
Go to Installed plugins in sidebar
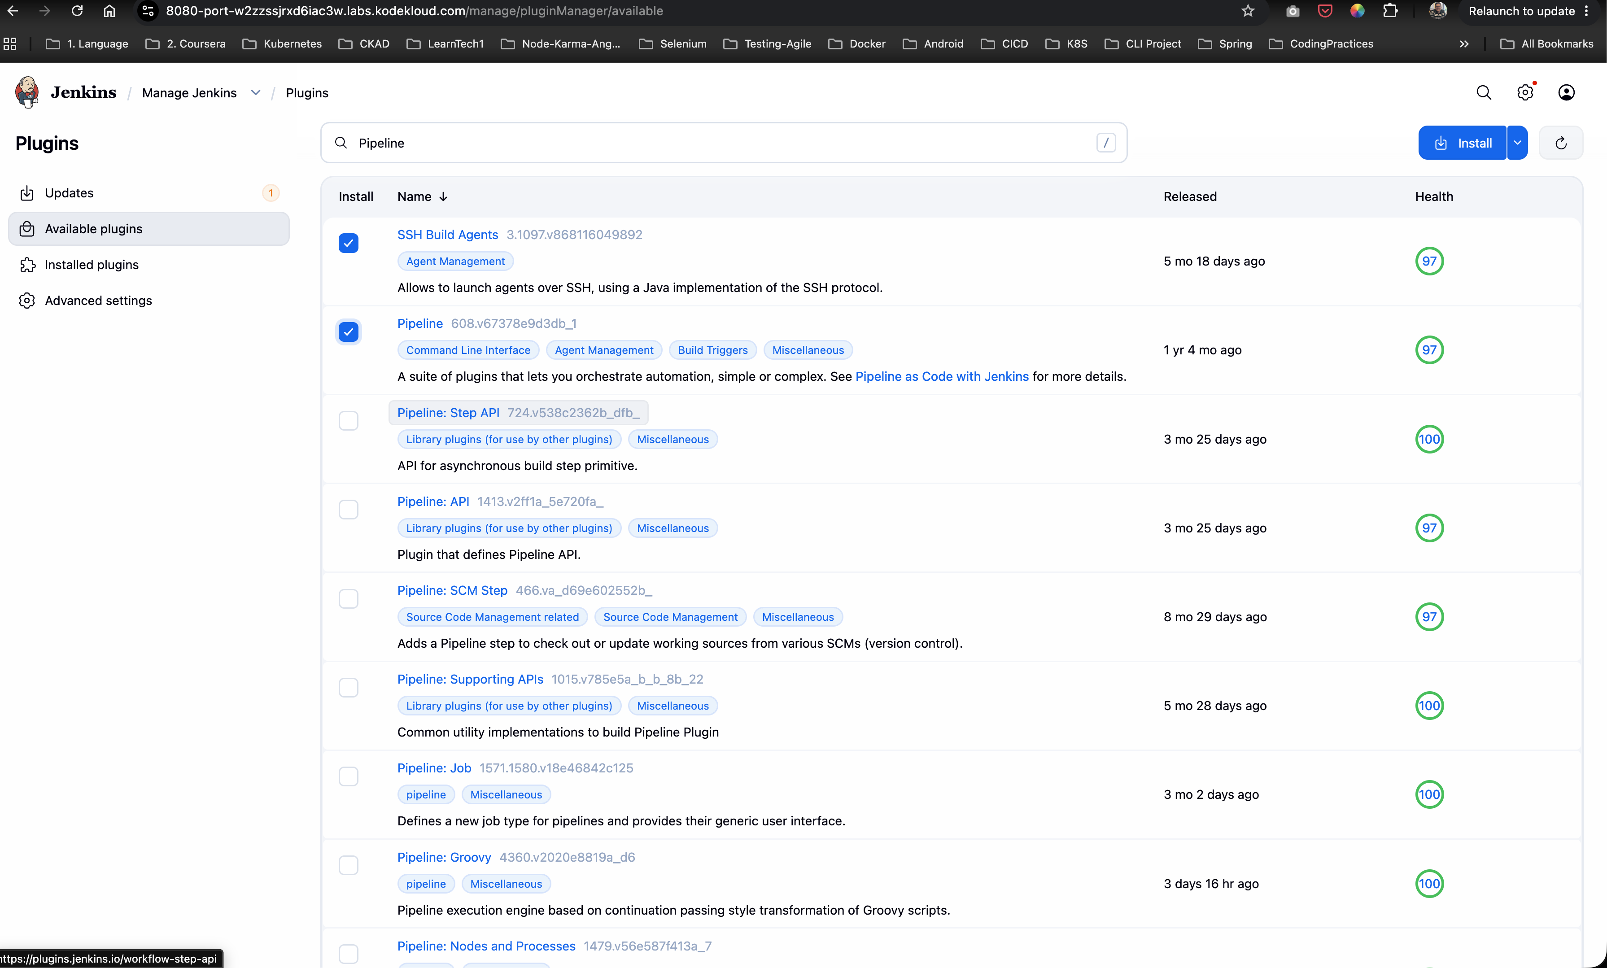pyautogui.click(x=148, y=265)
